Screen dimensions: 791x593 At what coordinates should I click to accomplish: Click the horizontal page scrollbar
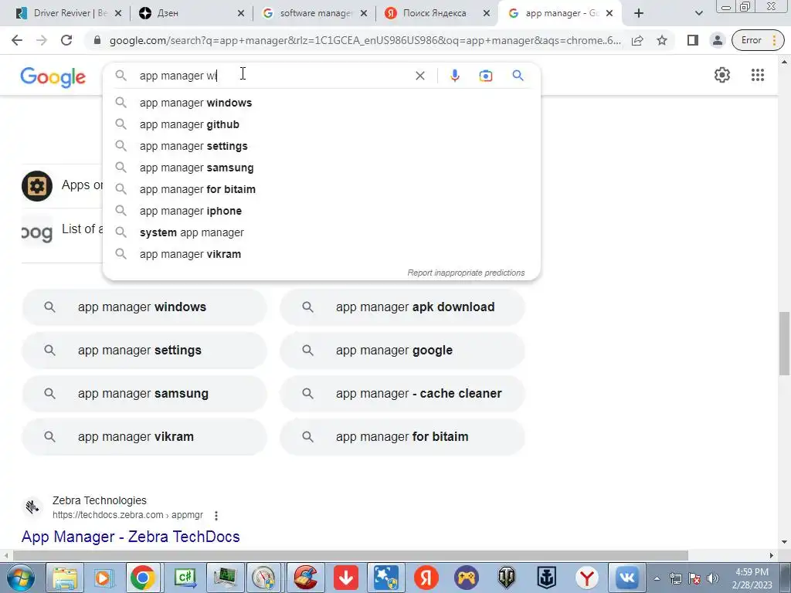(x=351, y=555)
